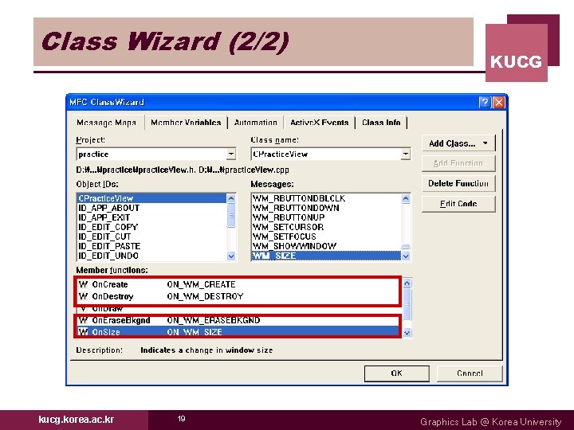Switch to Member Variables tab
The width and height of the screenshot is (574, 430).
point(186,123)
